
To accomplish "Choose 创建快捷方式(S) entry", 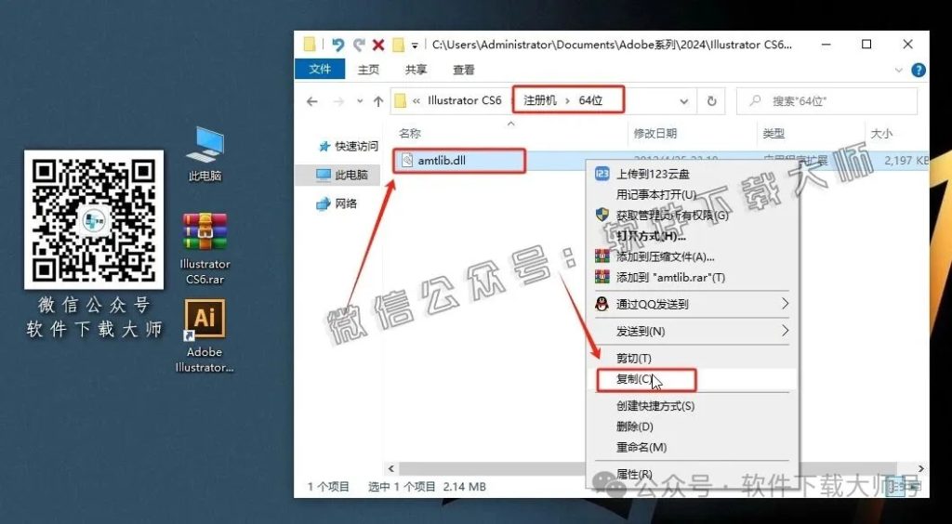I will pyautogui.click(x=655, y=406).
